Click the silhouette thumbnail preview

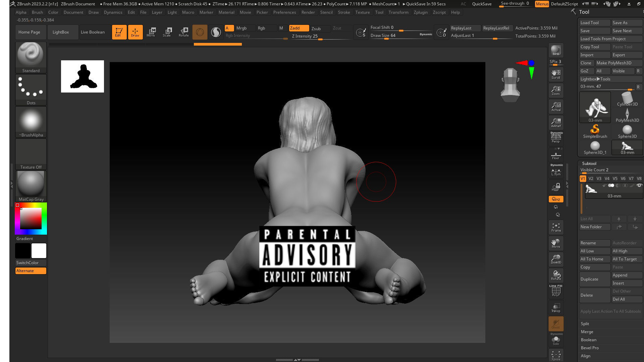point(83,76)
